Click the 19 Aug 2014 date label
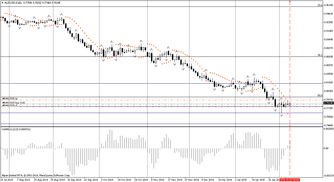334x182 pixels. [x=41, y=180]
